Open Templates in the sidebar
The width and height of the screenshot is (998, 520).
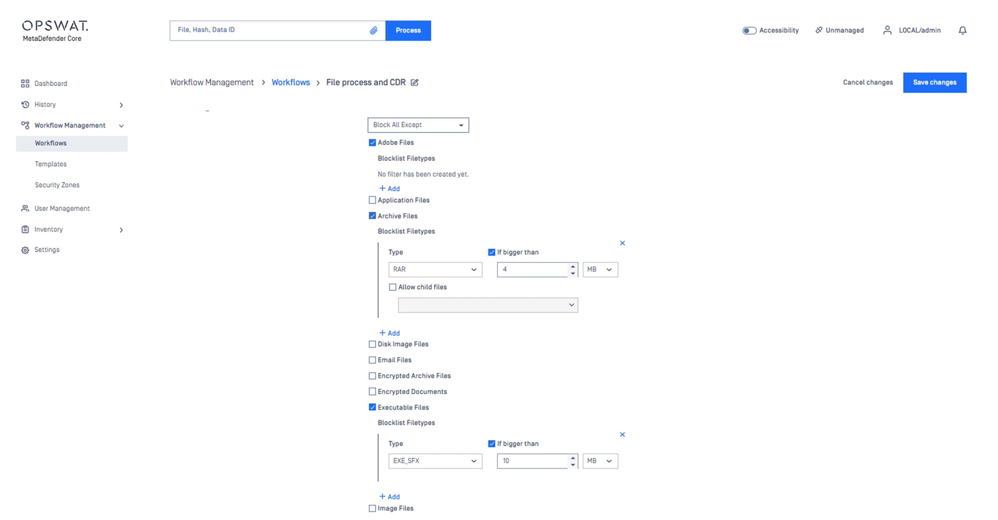click(x=51, y=164)
